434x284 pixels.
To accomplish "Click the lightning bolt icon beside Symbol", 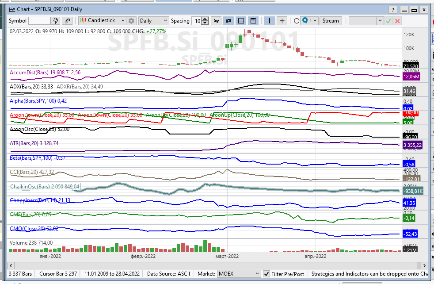I will pos(56,21).
